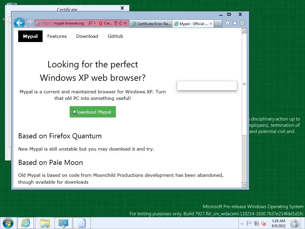Click the green Download Mypal button
Image resolution: width=305 pixels, height=229 pixels.
(x=93, y=112)
